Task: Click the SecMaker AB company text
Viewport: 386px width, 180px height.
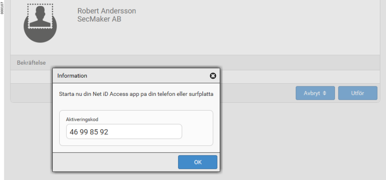Action: pos(99,19)
